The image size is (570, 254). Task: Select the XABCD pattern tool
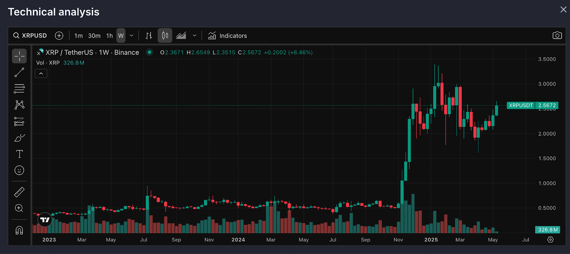[x=19, y=105]
